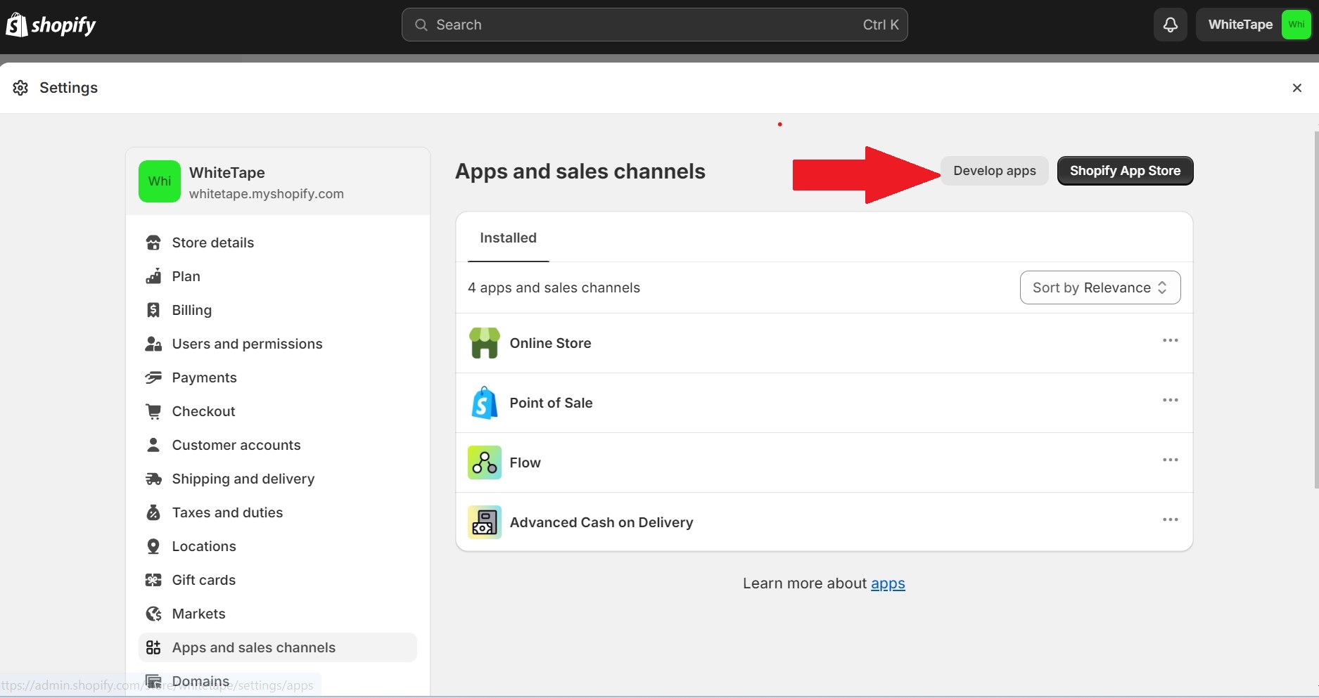Open more actions for Flow
The height and width of the screenshot is (698, 1319).
(1171, 460)
